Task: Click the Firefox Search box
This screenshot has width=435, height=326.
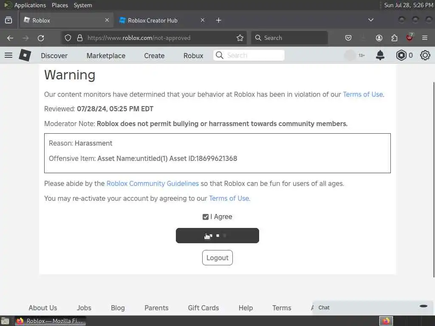Action: pyautogui.click(x=289, y=38)
